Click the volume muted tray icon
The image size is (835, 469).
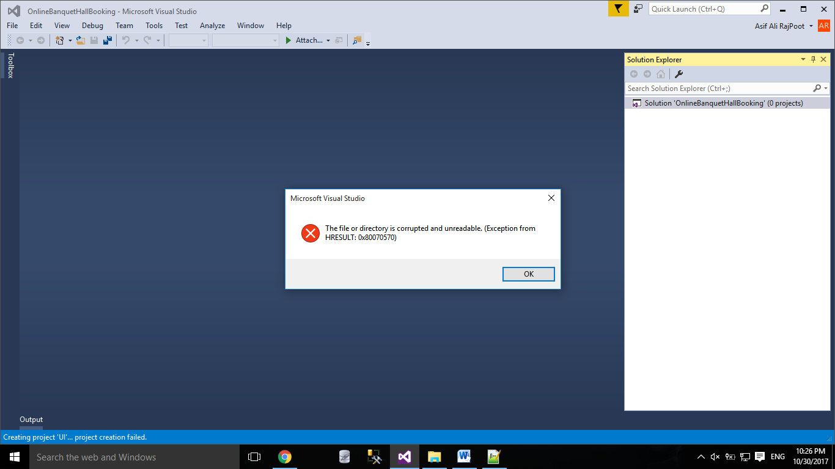pyautogui.click(x=715, y=457)
